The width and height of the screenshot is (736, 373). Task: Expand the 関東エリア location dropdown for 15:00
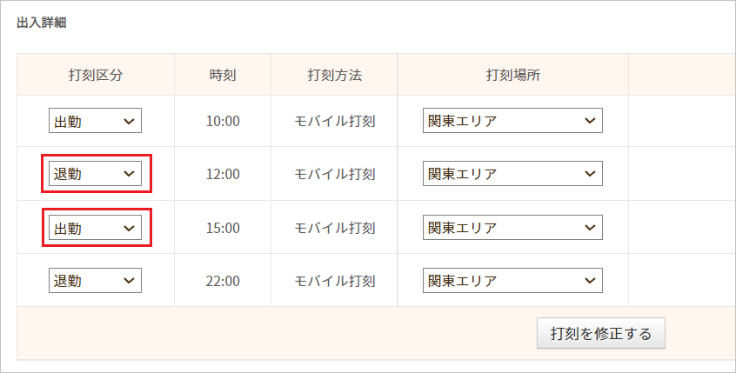click(x=512, y=228)
